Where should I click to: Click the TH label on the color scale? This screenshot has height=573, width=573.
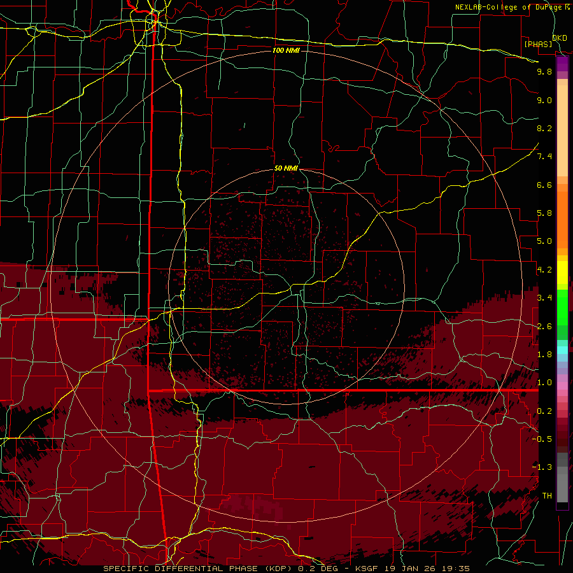coord(547,496)
